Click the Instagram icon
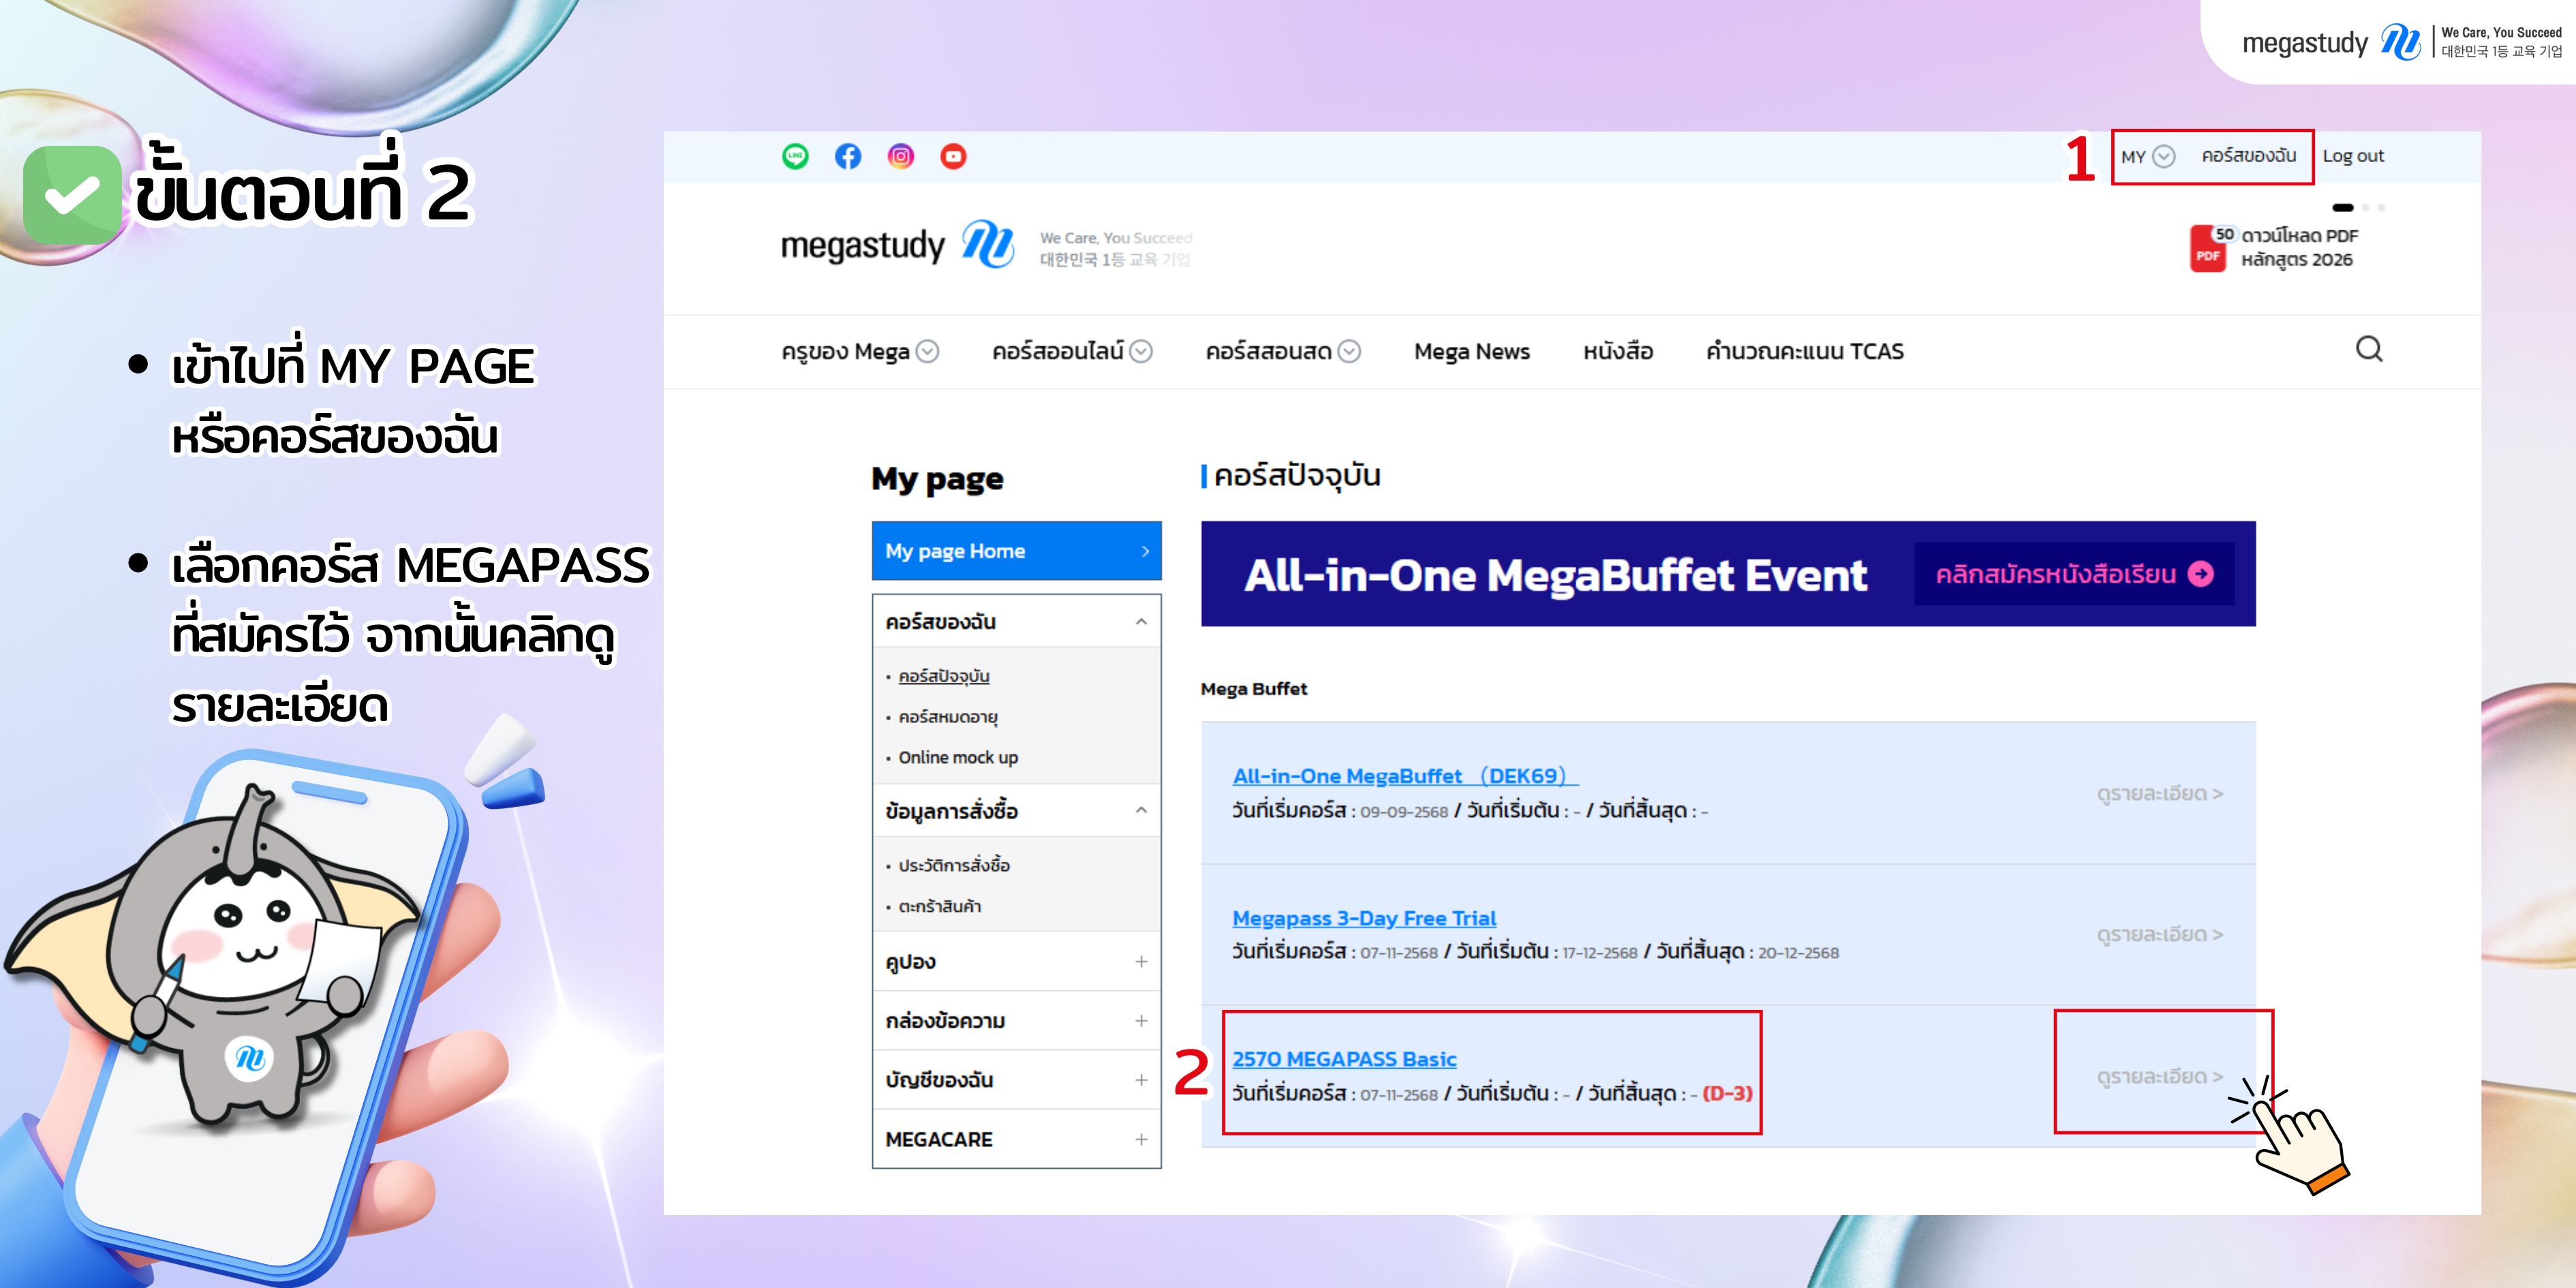Viewport: 2576px width, 1288px height. tap(901, 156)
